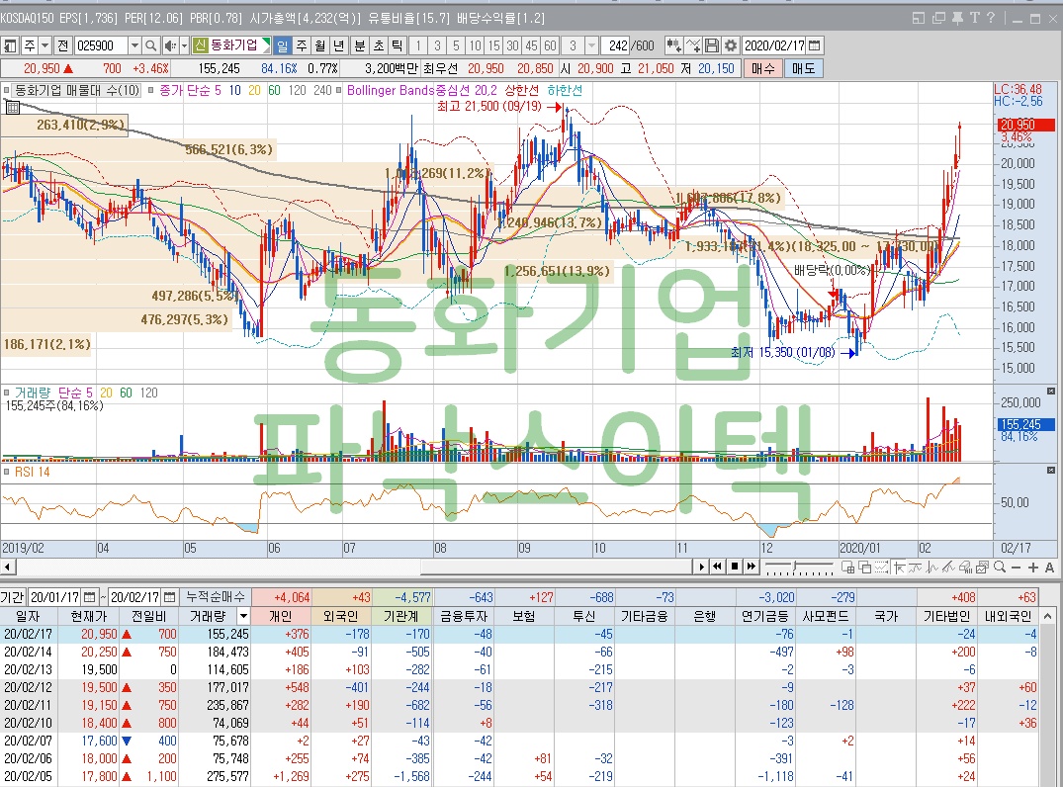Click the start date field 20/01/17
1063x787 pixels.
(55, 597)
